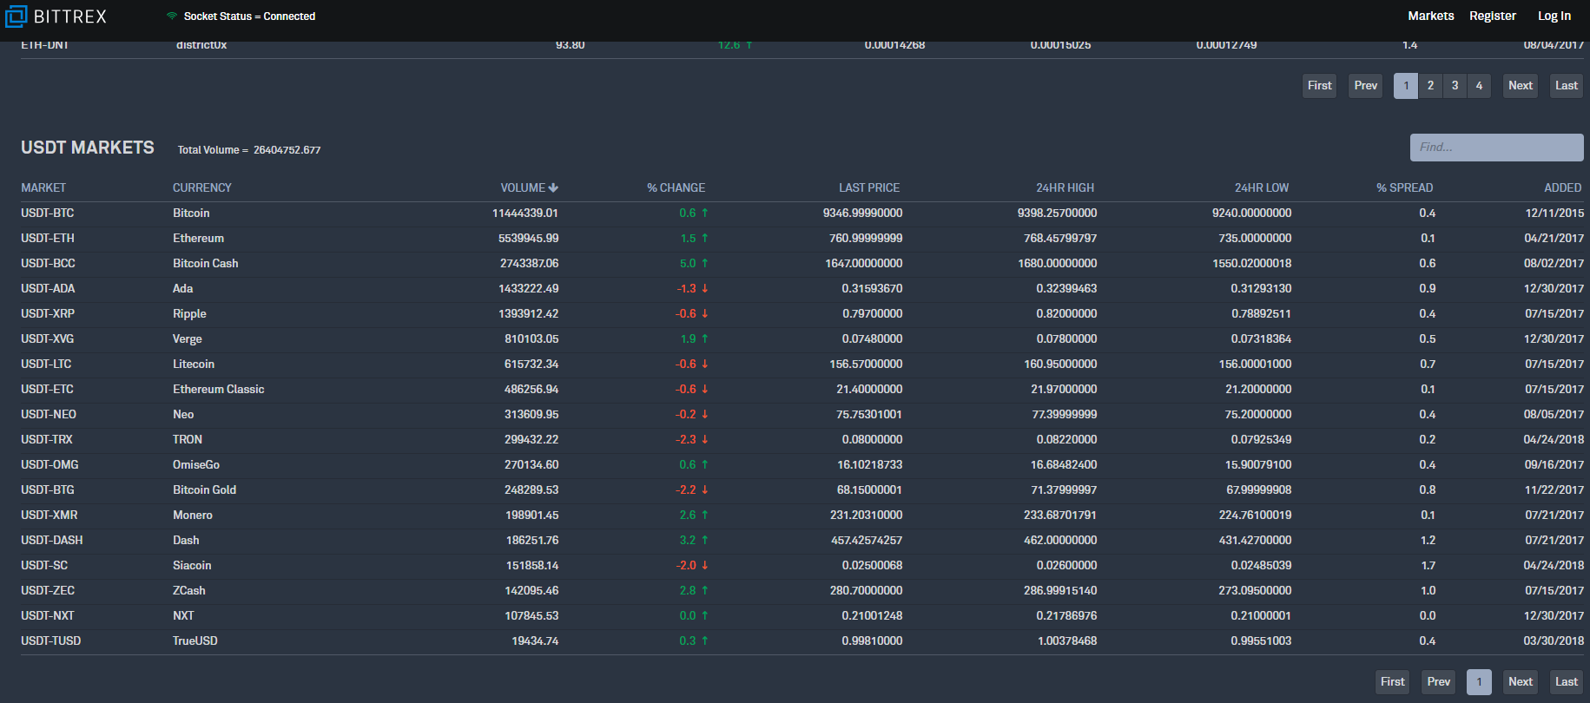Sort by % Change column header
The height and width of the screenshot is (703, 1590).
(x=676, y=187)
